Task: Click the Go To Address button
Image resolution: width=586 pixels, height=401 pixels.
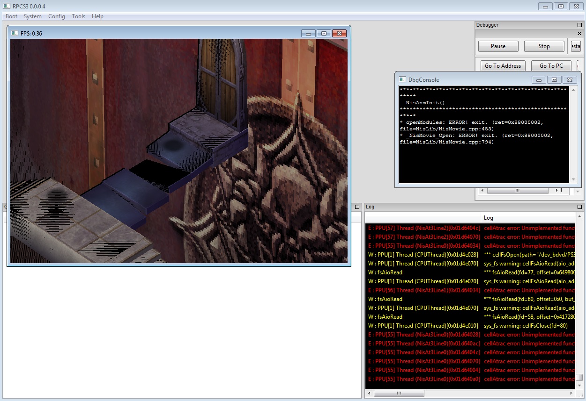Action: pyautogui.click(x=503, y=66)
